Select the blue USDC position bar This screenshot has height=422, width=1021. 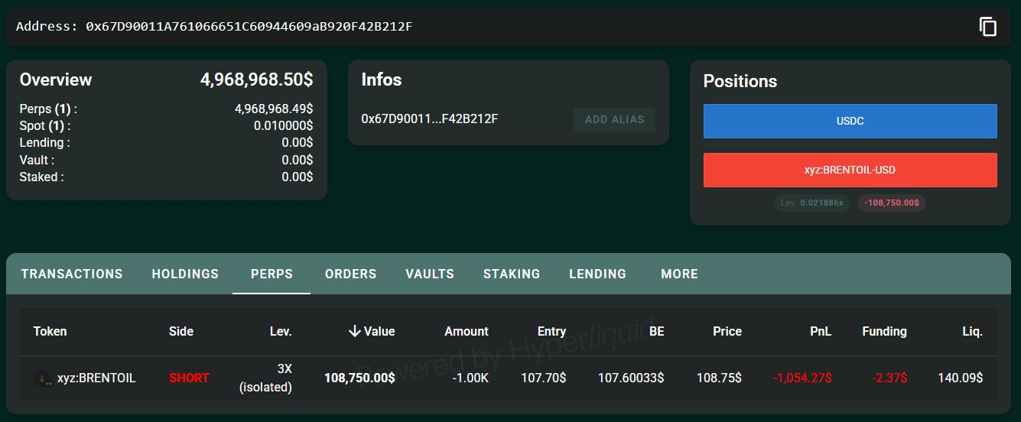tap(850, 121)
